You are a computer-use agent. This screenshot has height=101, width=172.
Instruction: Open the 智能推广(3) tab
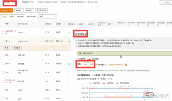pos(28,2)
